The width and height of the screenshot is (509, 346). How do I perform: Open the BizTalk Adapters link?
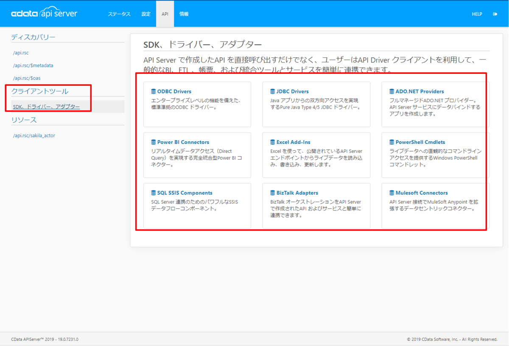tap(297, 193)
